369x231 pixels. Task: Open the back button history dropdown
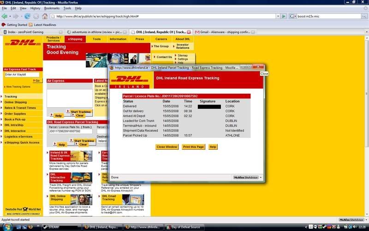(x=10, y=17)
